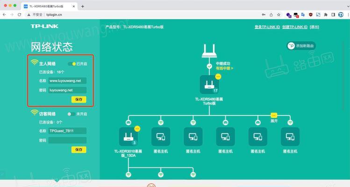Select the leftmost 匿名主机 device icon
Viewport: 350px width, 187px height.
pyautogui.click(x=161, y=137)
